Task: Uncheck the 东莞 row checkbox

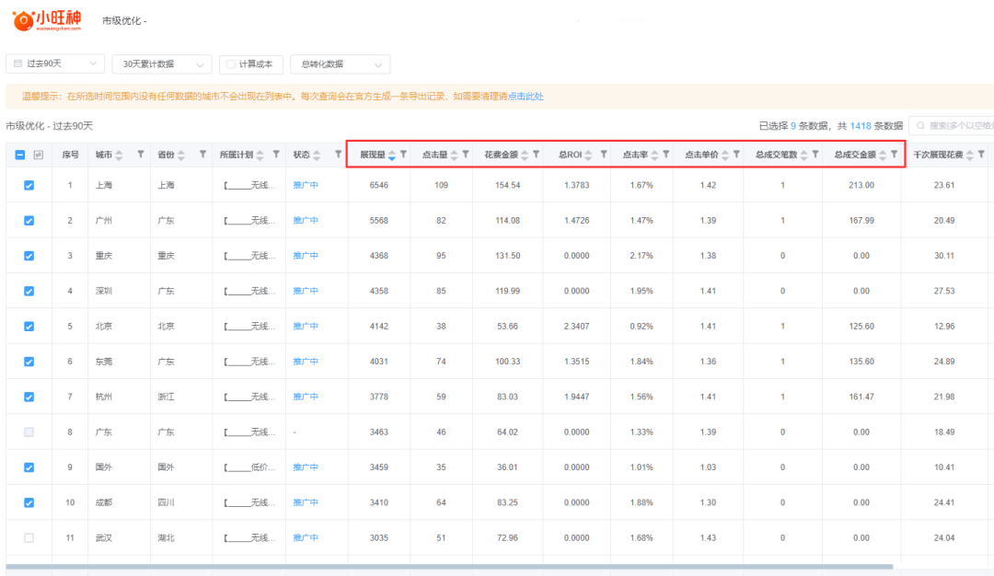Action: (x=29, y=362)
